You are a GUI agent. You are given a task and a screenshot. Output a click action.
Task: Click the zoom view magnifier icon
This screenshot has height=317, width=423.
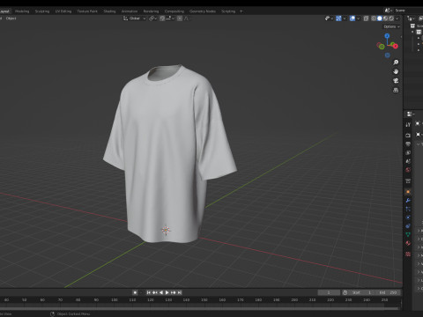pyautogui.click(x=396, y=63)
